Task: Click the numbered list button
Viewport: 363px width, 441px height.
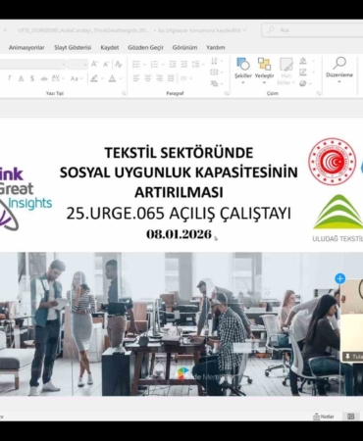Action: [x=154, y=64]
